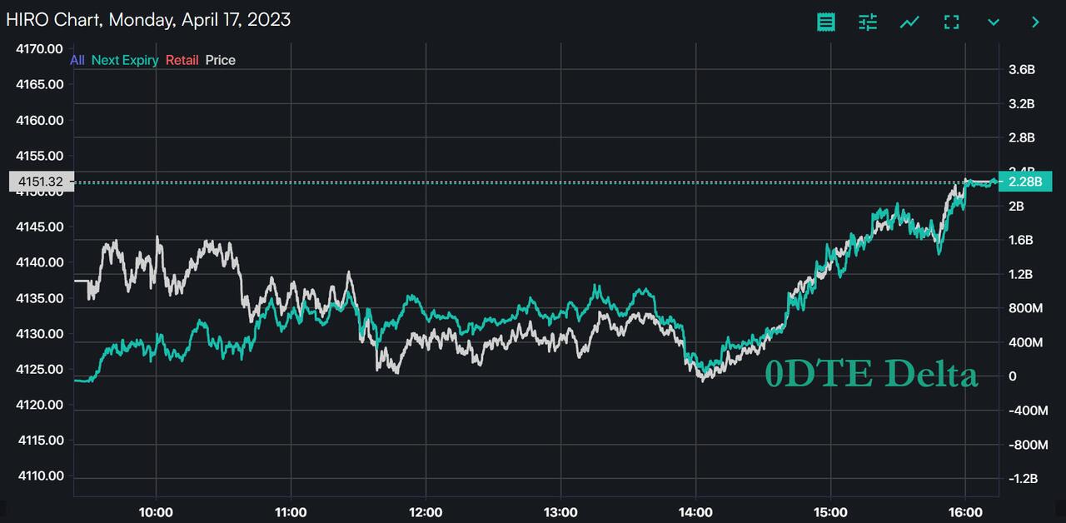1066x523 pixels.
Task: Select the line chart type icon
Action: point(909,22)
